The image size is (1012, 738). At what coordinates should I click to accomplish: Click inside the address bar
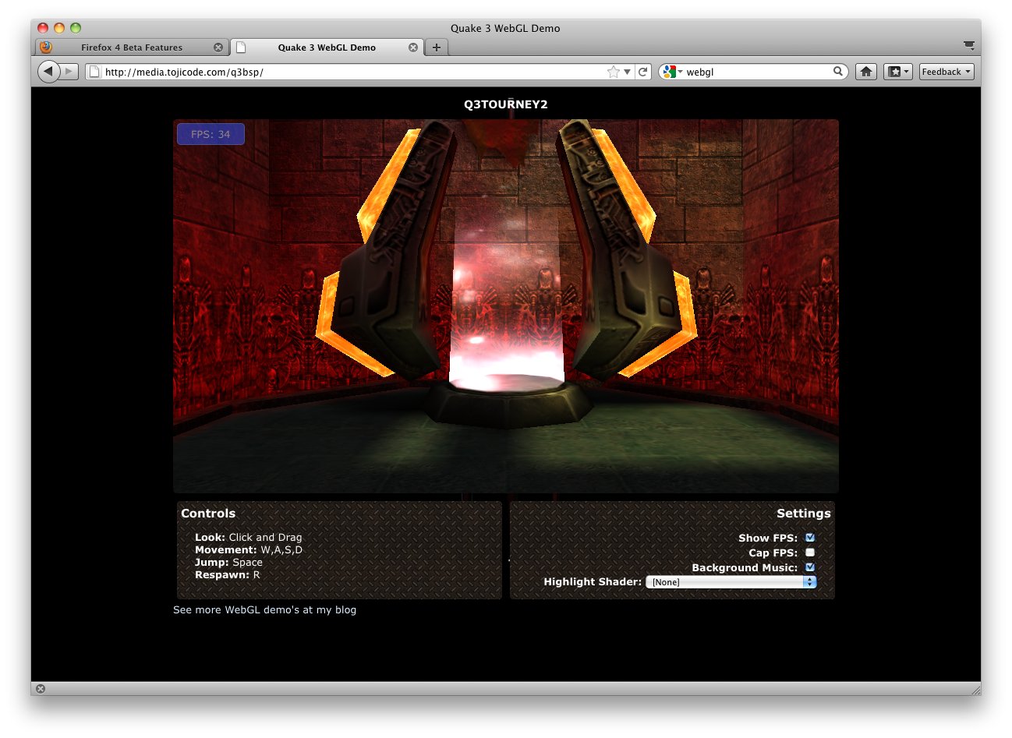coord(312,71)
